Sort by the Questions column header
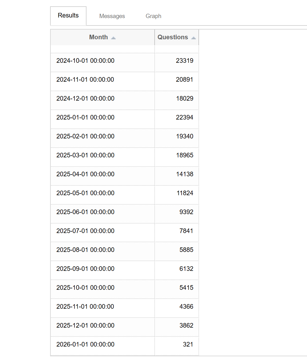This screenshot has width=307, height=362. click(x=173, y=37)
